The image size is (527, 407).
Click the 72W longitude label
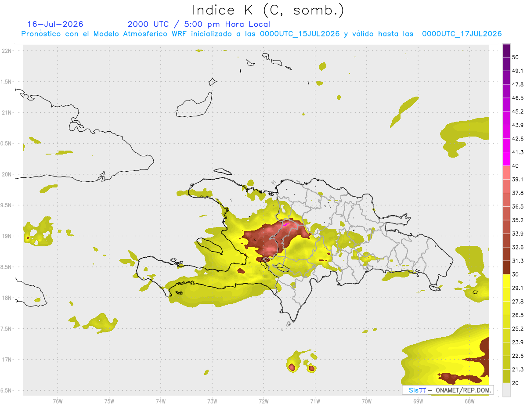click(263, 401)
